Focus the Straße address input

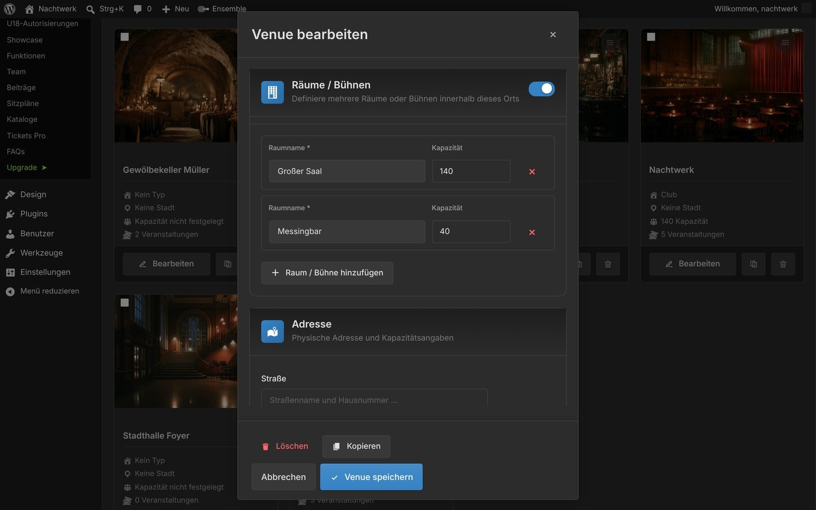[x=374, y=398]
